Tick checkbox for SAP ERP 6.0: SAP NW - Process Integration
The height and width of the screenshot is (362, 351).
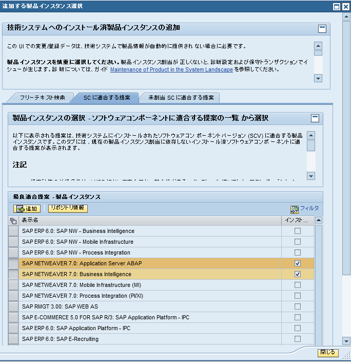click(x=298, y=252)
